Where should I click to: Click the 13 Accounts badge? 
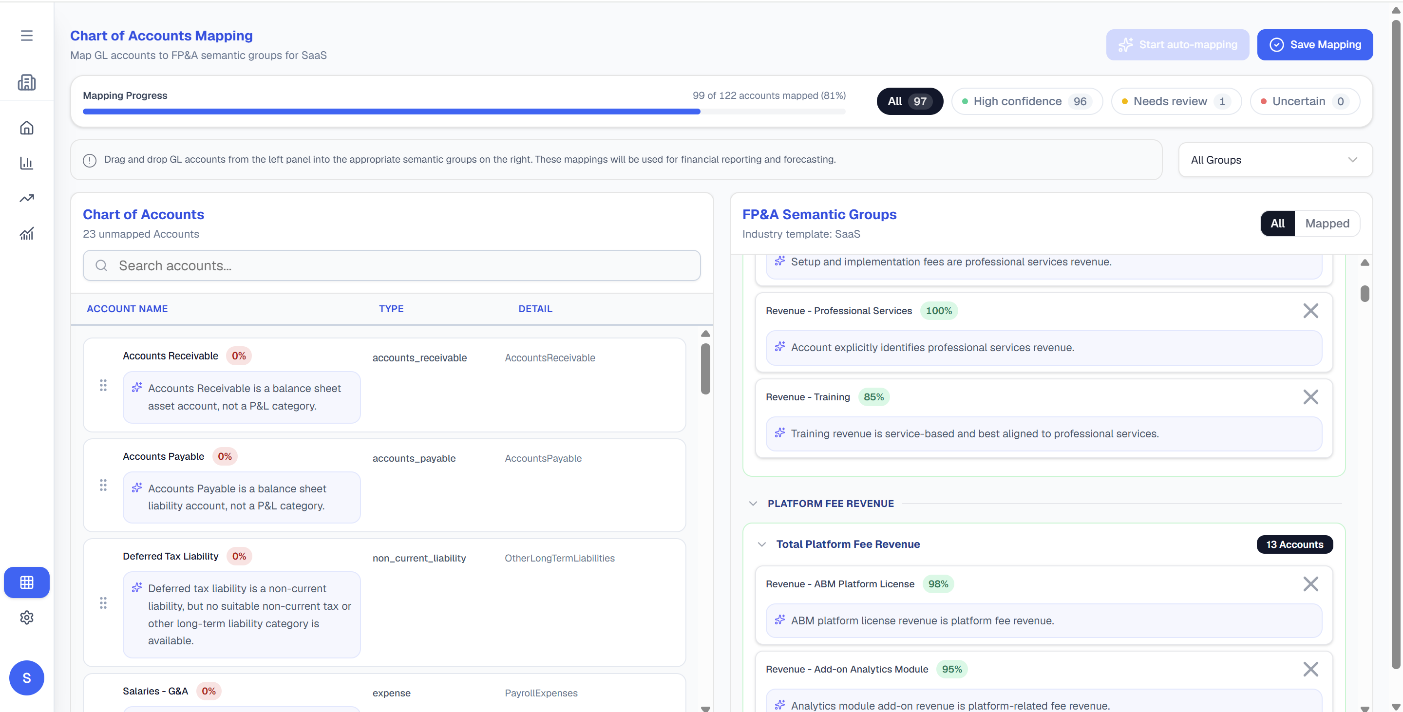(1295, 544)
